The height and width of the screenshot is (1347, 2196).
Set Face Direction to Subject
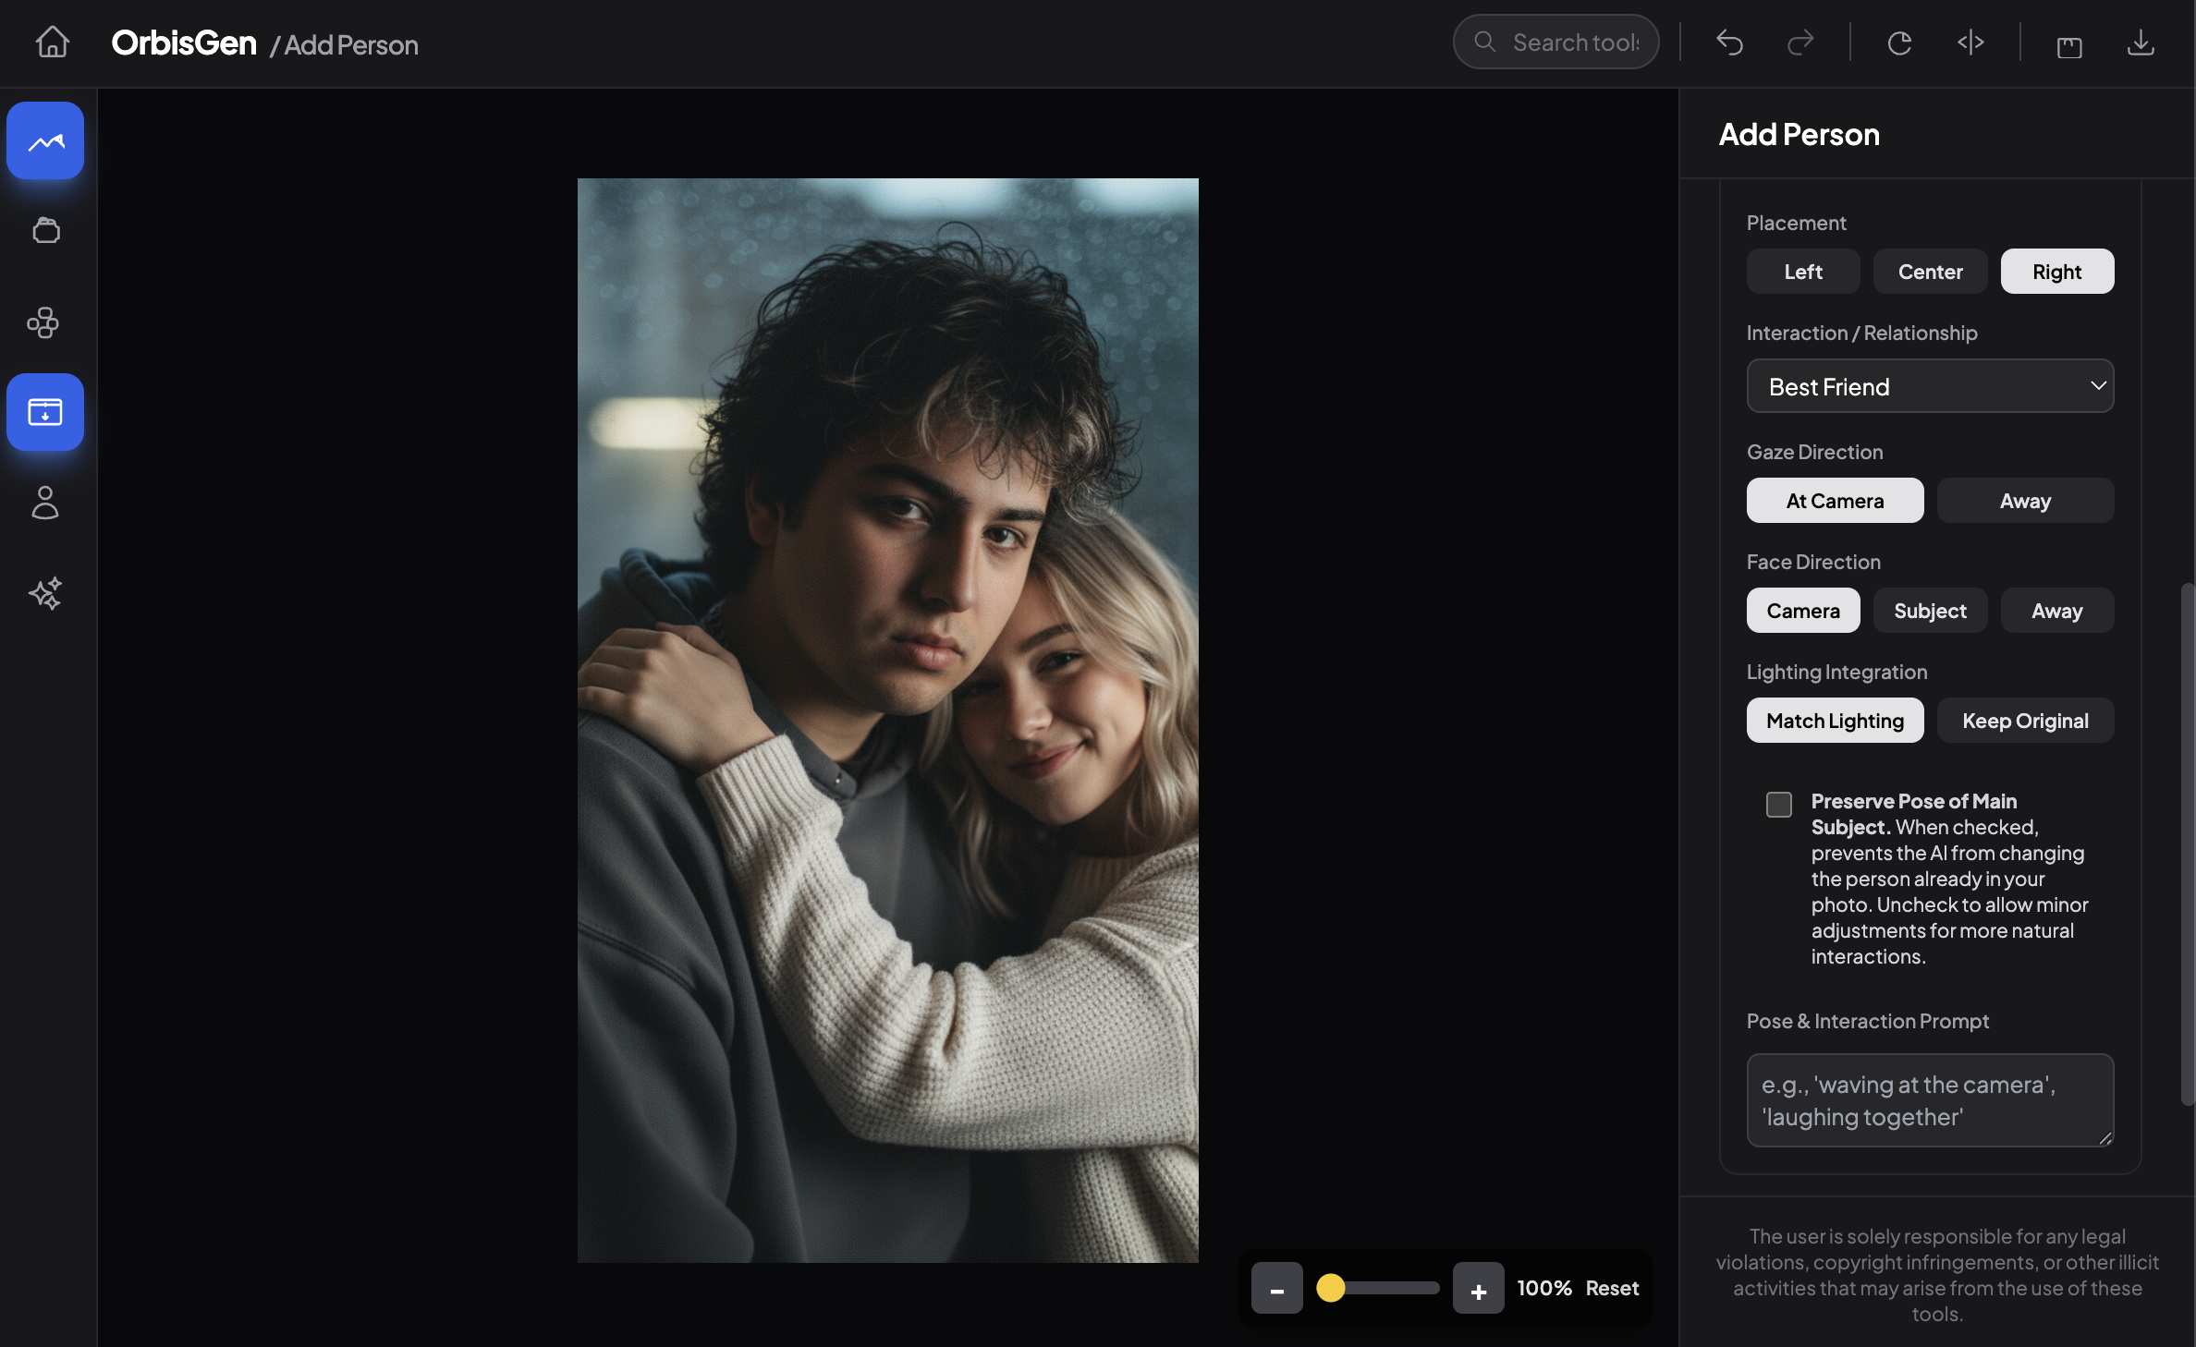click(x=1930, y=611)
